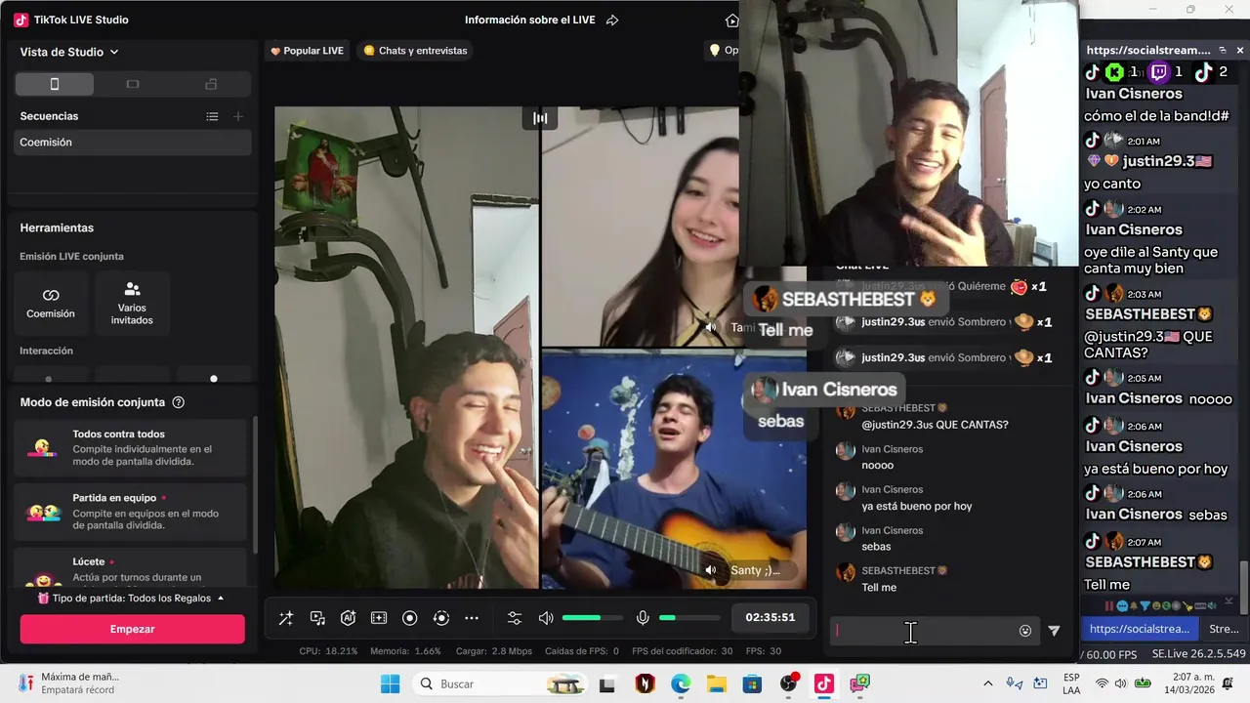Click 'ya está bueno por hoy' chat text

pos(916,506)
